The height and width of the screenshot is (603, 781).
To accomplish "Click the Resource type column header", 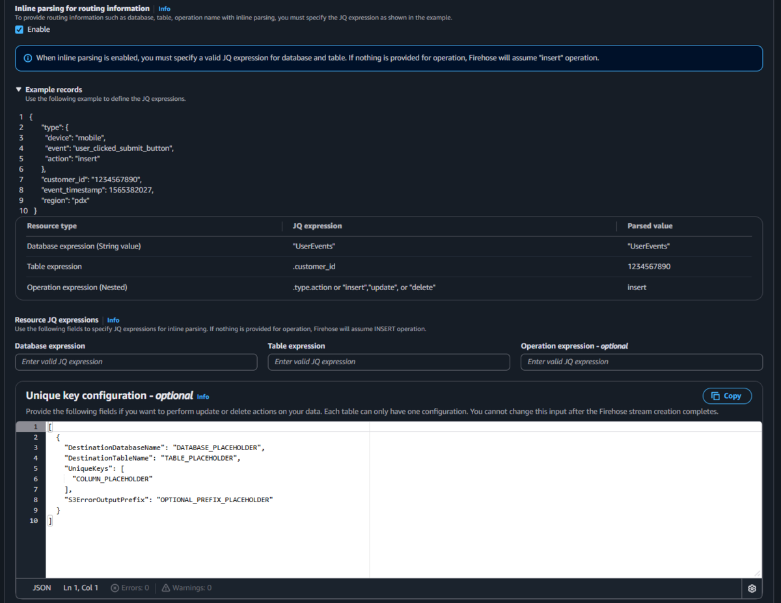I will [x=51, y=226].
